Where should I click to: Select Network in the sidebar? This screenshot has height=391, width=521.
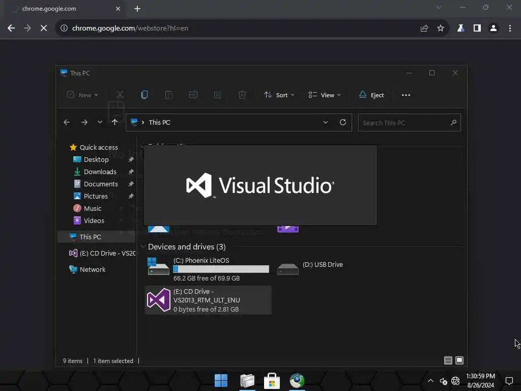point(88,269)
